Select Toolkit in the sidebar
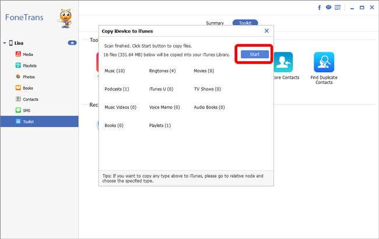This screenshot has width=379, height=239. [40, 122]
